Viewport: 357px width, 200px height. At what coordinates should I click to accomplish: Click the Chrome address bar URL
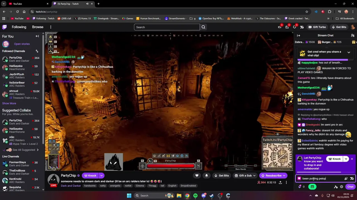tap(46, 12)
